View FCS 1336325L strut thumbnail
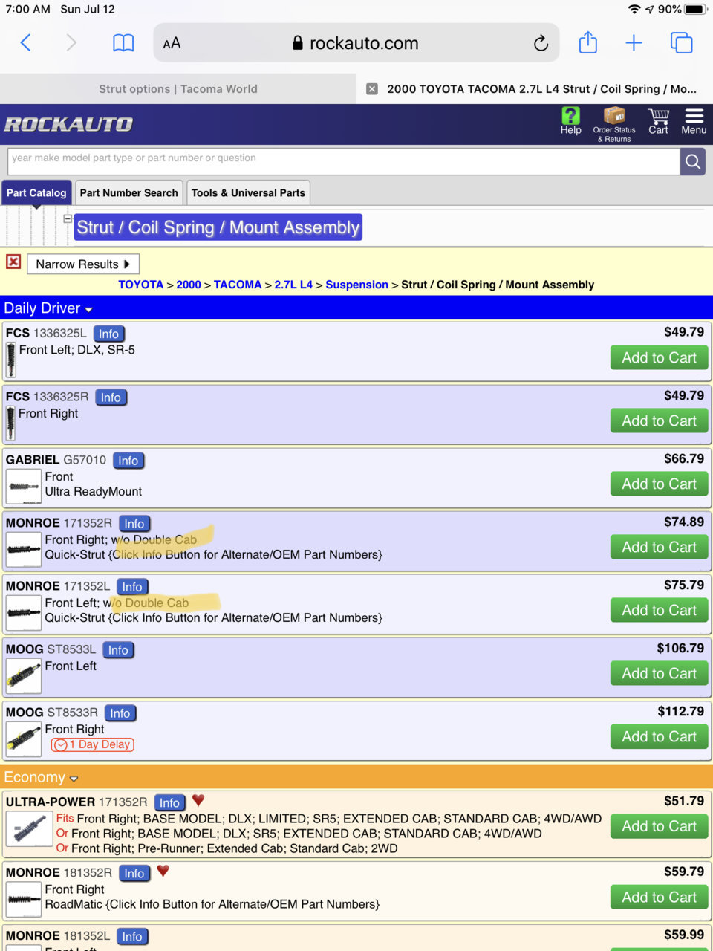713x951 pixels. coord(11,360)
